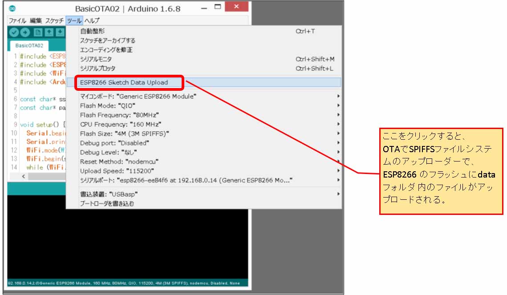Image resolution: width=507 pixels, height=295 pixels.
Task: Expand 書込装置 USBasp submenu
Action: [204, 194]
